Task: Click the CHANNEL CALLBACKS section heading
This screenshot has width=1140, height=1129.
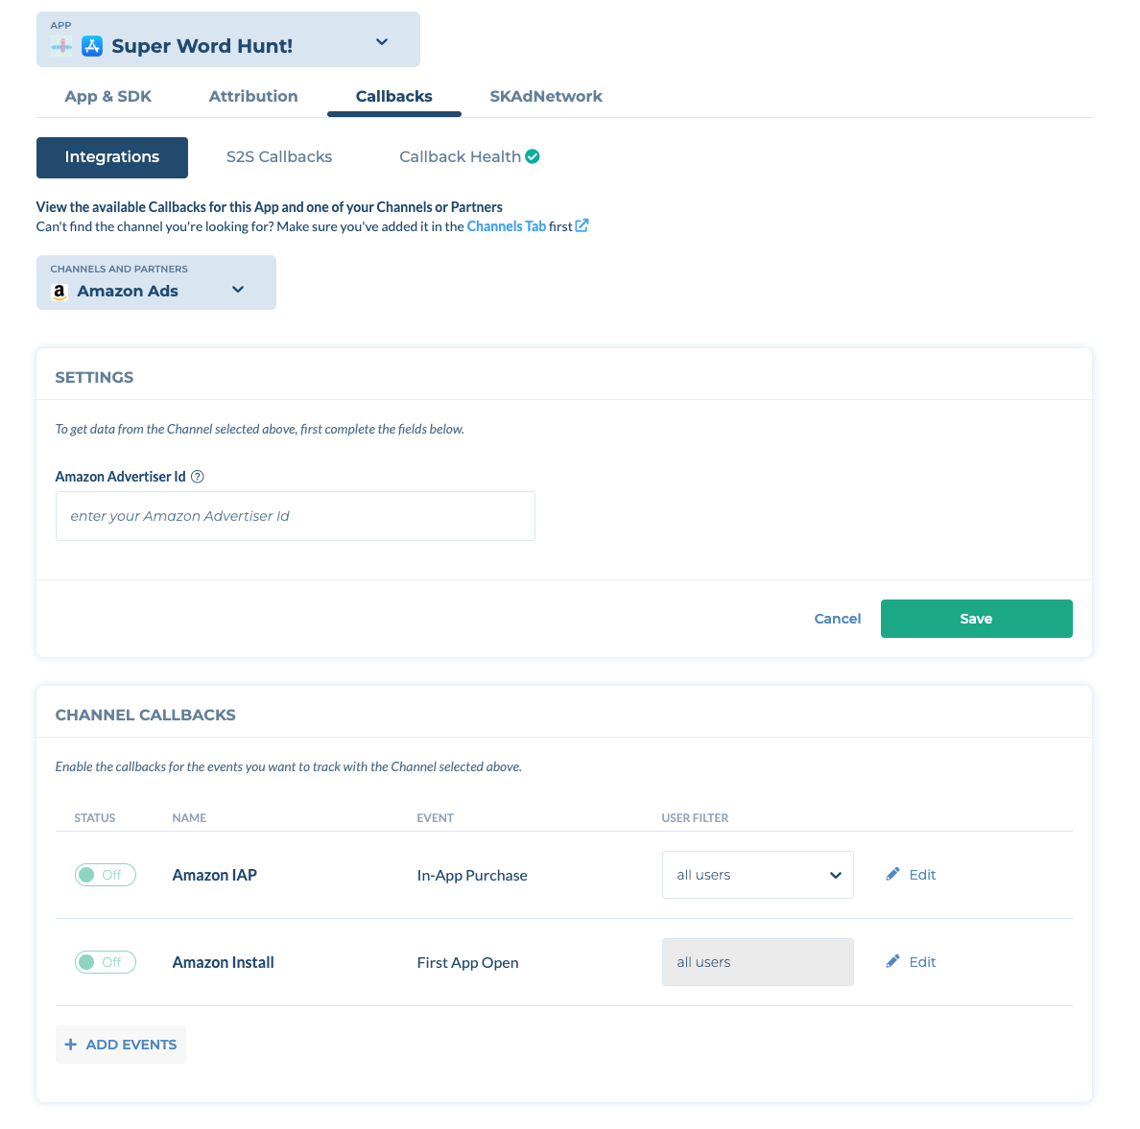Action: (146, 715)
